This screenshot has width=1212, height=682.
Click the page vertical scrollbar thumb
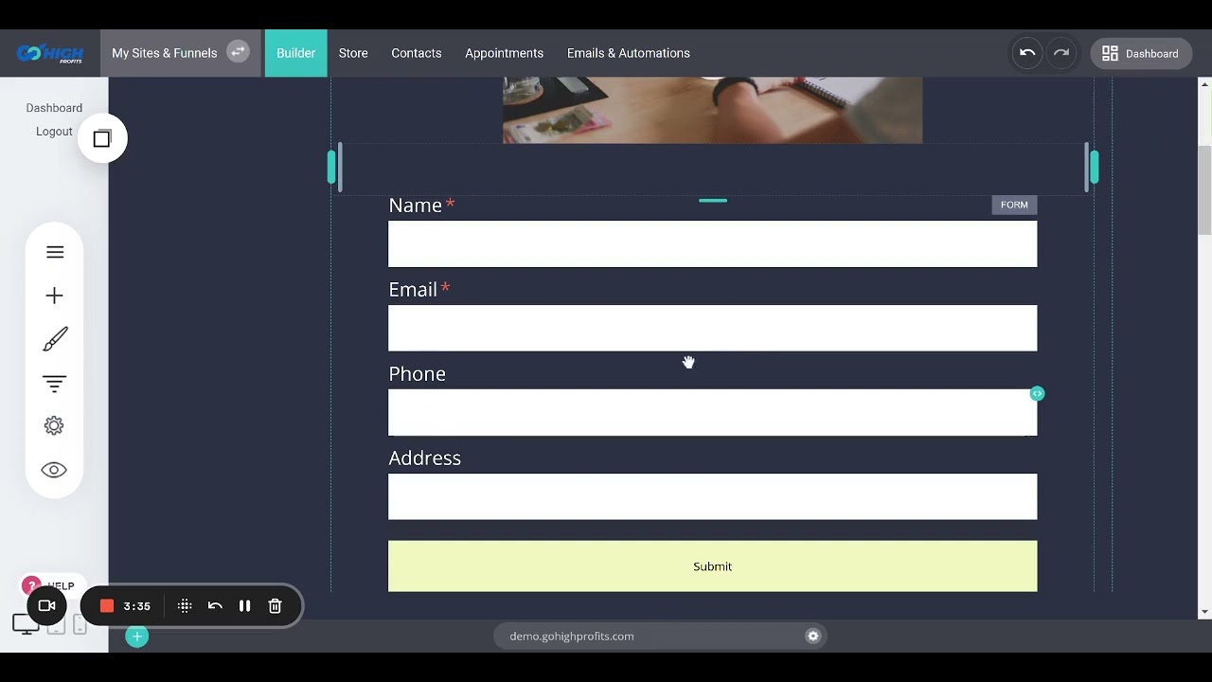tap(1204, 189)
